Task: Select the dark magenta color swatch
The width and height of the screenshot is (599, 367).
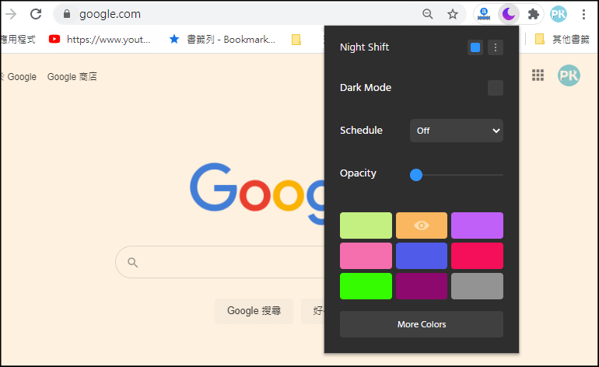Action: (422, 286)
